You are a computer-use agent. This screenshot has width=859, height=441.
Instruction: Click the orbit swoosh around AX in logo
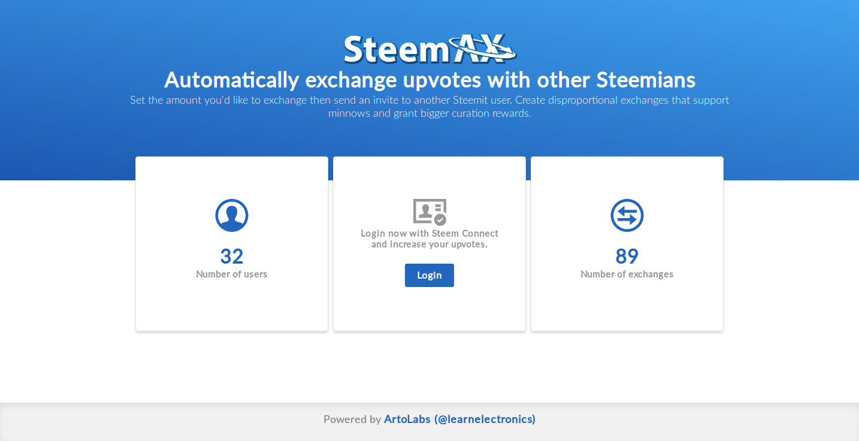[x=483, y=48]
